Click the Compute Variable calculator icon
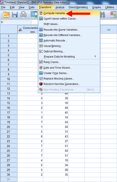 (41, 13)
